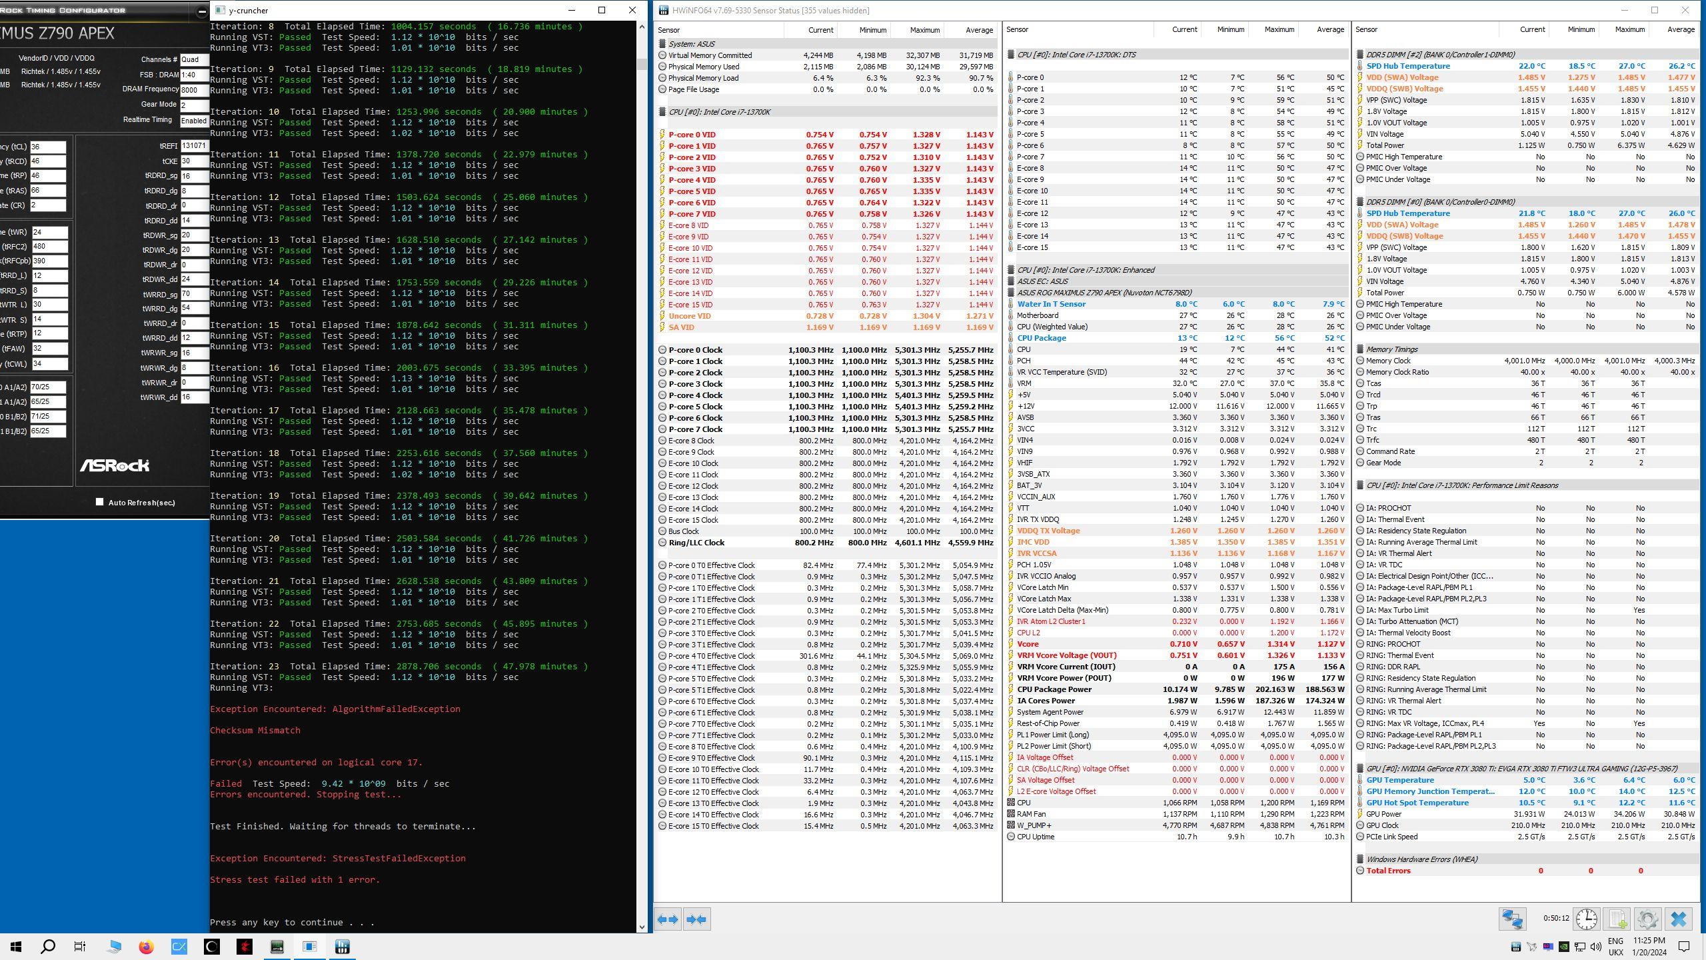This screenshot has width=1706, height=960.
Task: Click the ENG UKX language indicator
Action: click(1615, 947)
